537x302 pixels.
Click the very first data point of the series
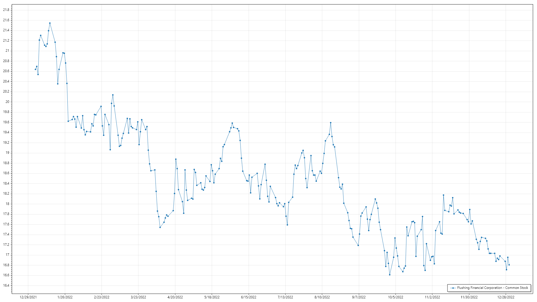35,69
